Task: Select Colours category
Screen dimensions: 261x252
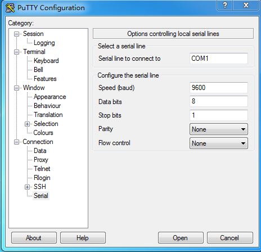Action: (x=43, y=133)
